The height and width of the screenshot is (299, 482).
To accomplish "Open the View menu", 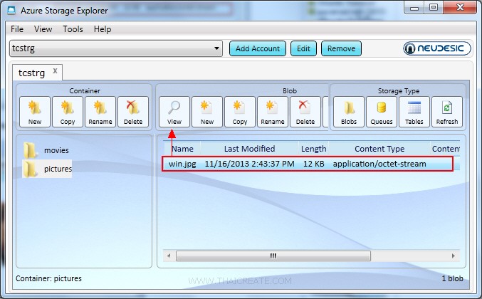I will pyautogui.click(x=43, y=29).
